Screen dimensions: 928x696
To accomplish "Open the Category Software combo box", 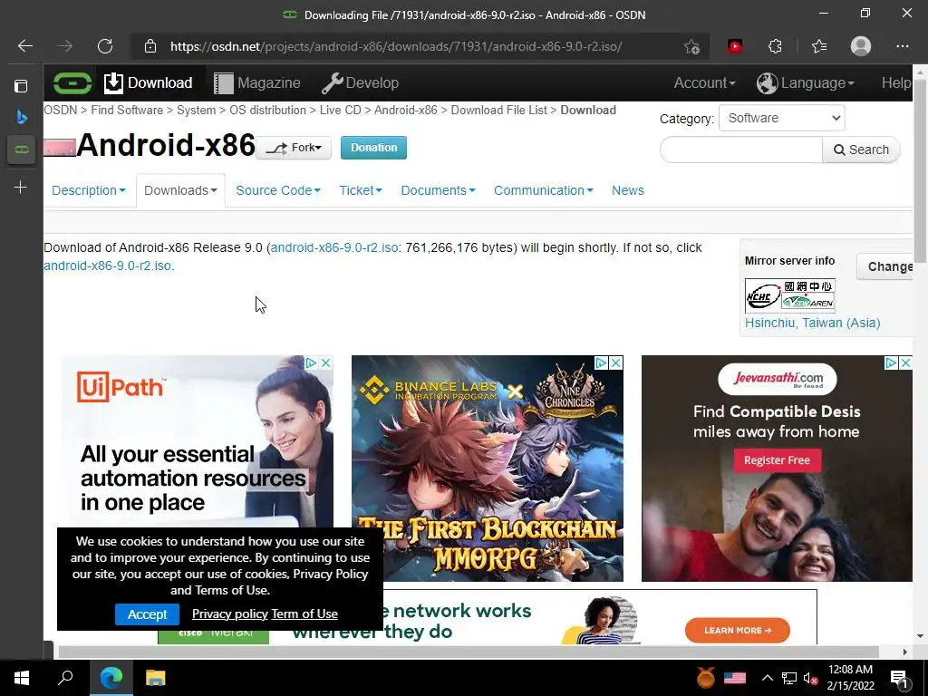I will pos(781,118).
